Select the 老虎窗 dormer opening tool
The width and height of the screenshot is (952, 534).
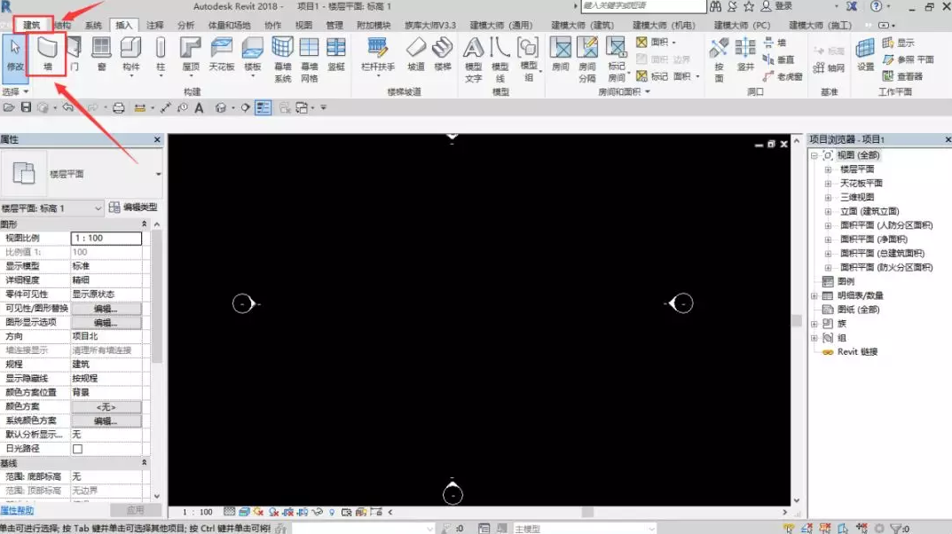coord(783,76)
